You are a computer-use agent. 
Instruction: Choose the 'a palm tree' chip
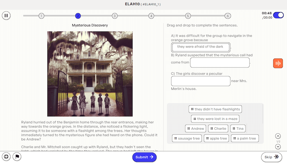245,138
